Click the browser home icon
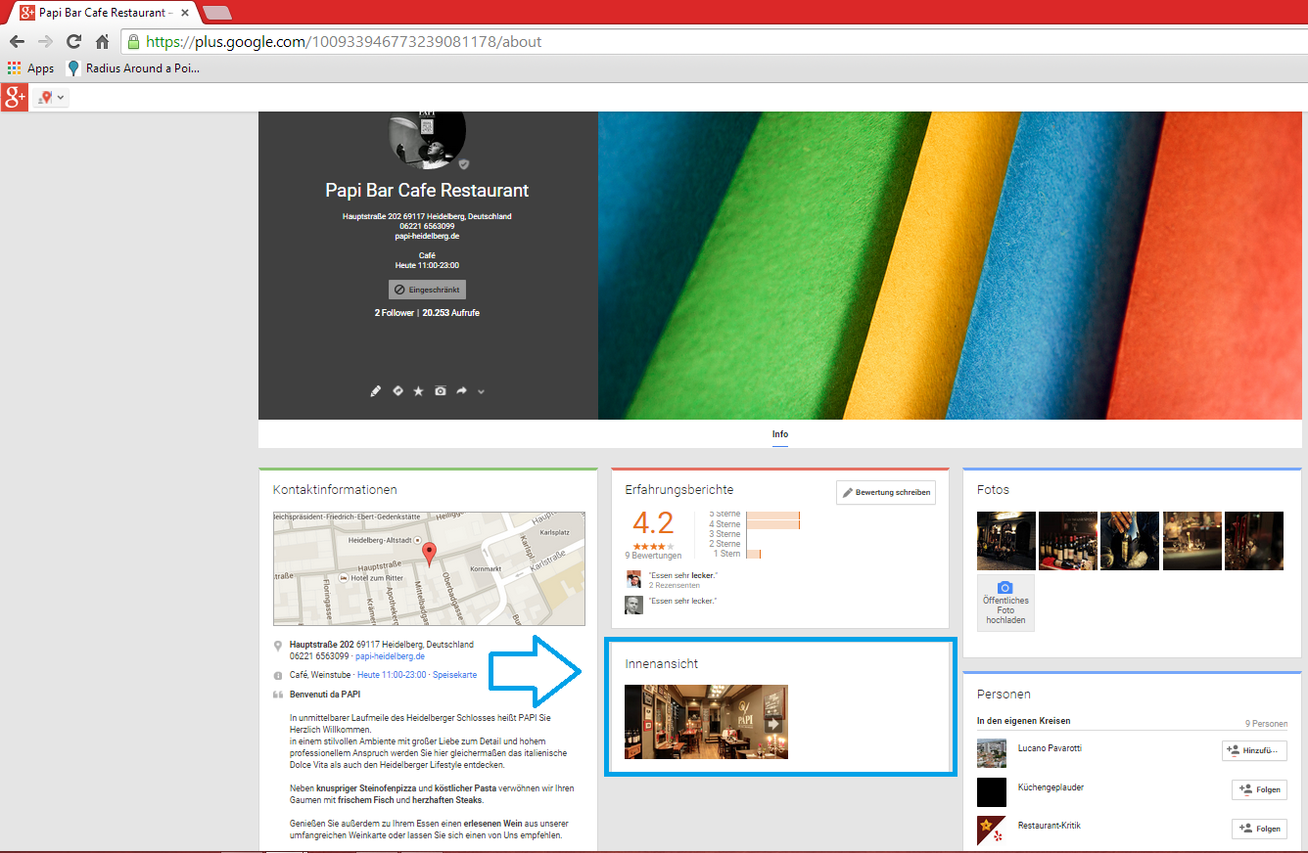 (102, 42)
